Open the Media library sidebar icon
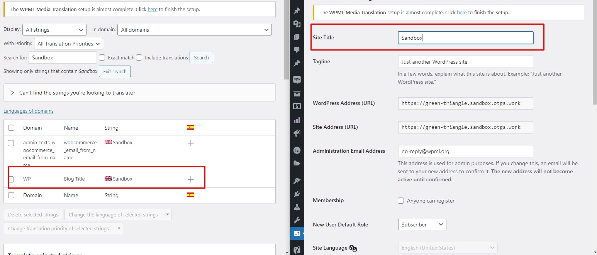Screen dimensions: 597x255 (297, 24)
